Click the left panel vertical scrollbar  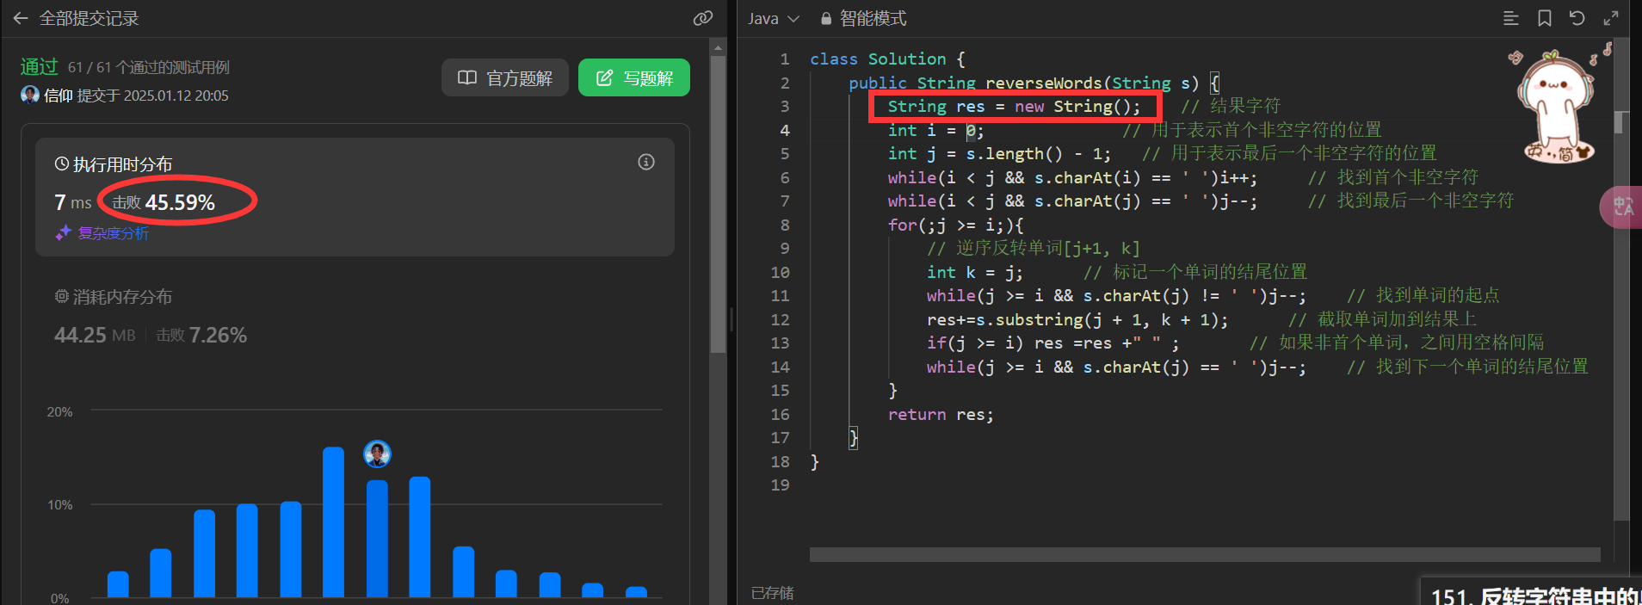tap(718, 204)
